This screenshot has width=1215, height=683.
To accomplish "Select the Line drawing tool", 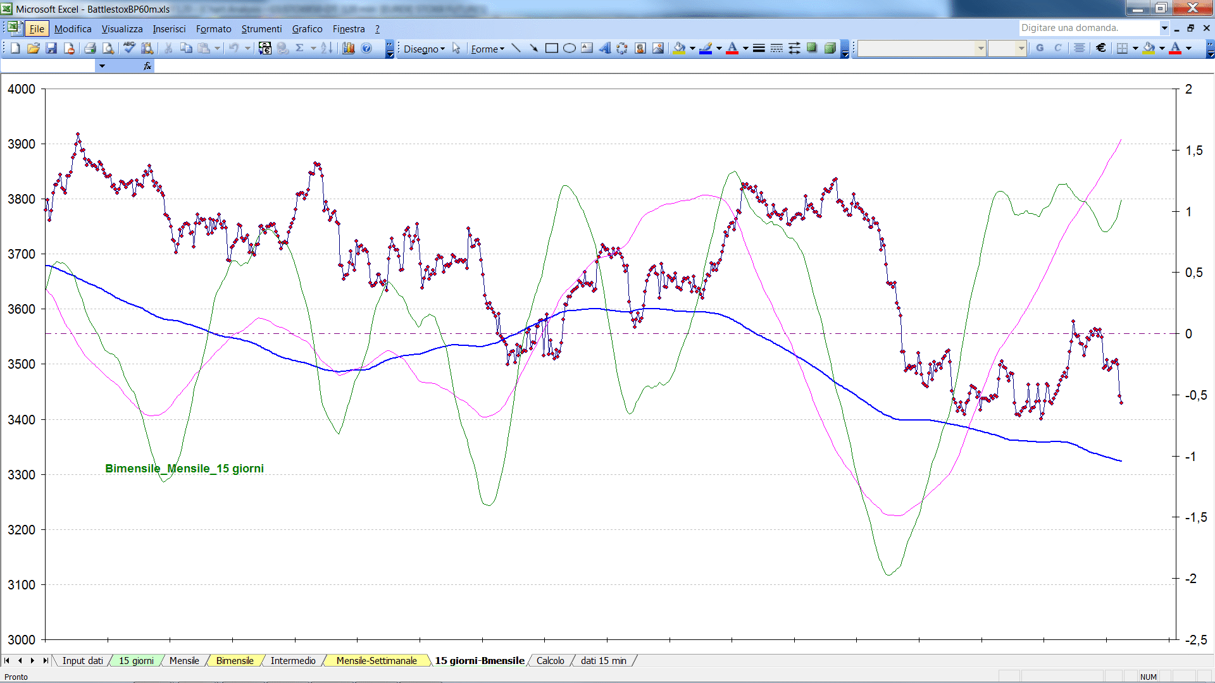I will point(516,48).
